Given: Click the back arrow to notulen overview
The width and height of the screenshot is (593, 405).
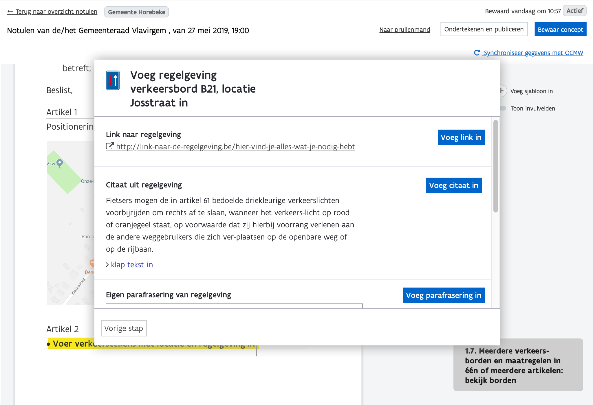Looking at the screenshot, I should (x=10, y=12).
